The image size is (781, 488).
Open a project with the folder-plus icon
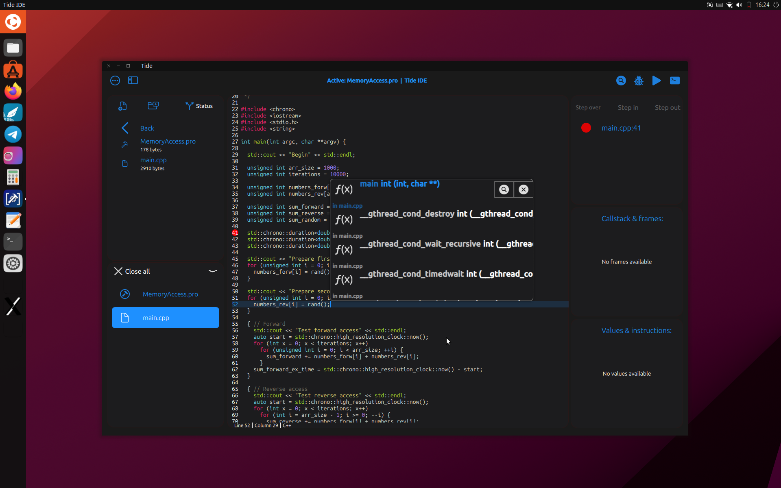click(x=153, y=106)
